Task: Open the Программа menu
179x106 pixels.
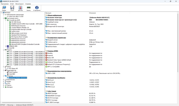Action: (x=5, y=4)
